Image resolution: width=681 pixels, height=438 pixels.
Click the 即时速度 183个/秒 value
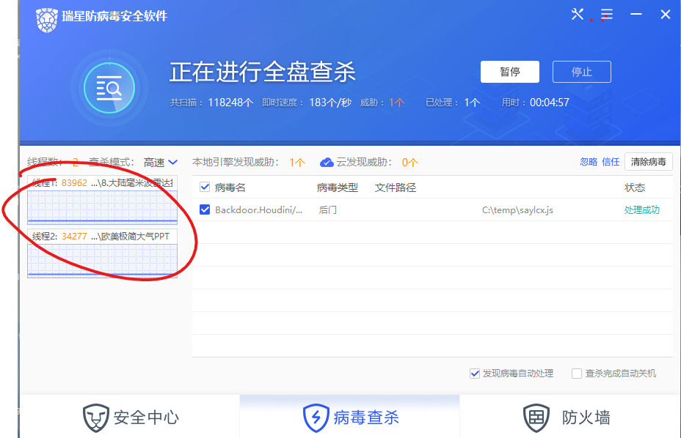[x=307, y=103]
